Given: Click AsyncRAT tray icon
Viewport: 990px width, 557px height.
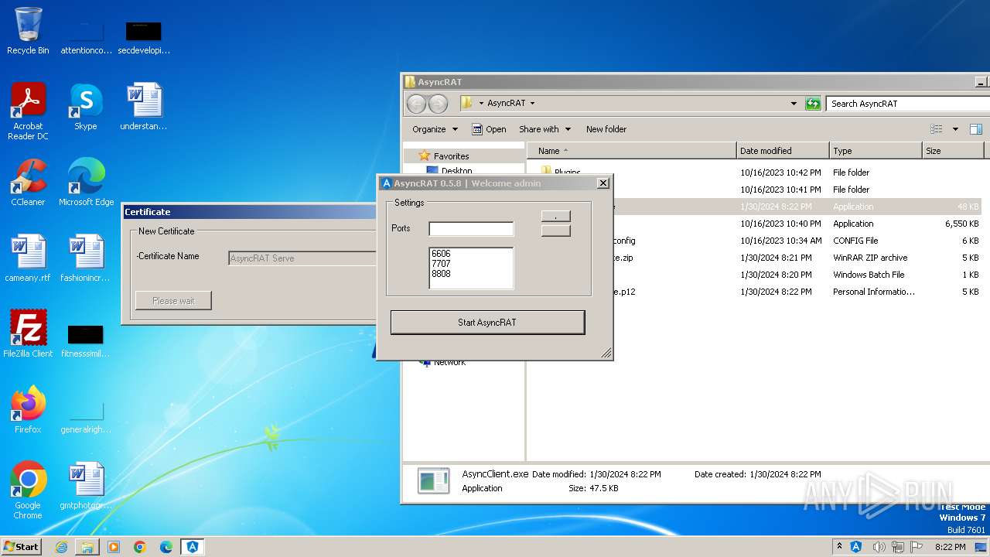Looking at the screenshot, I should [856, 547].
